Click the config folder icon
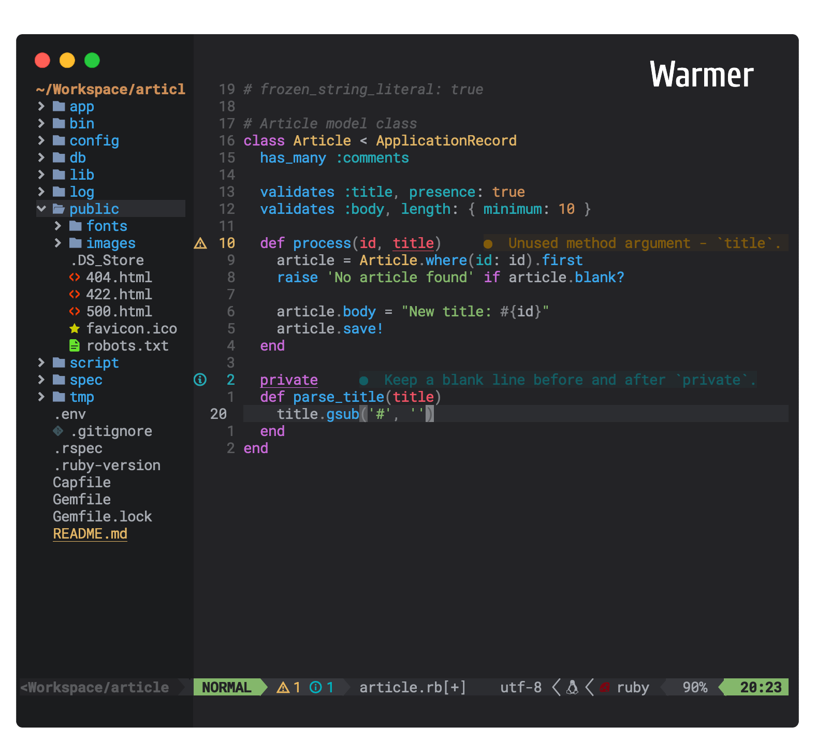This screenshot has height=755, width=816. [x=59, y=140]
